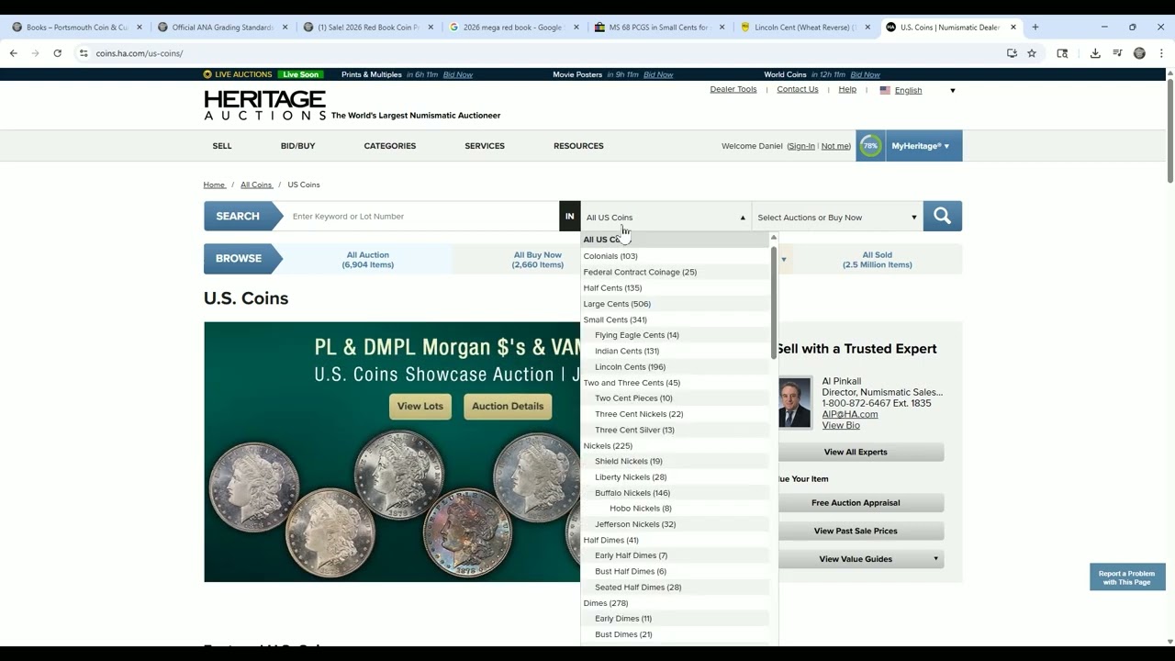Viewport: 1175px width, 661px height.
Task: Click the World Coins Bid Now link
Action: (866, 74)
